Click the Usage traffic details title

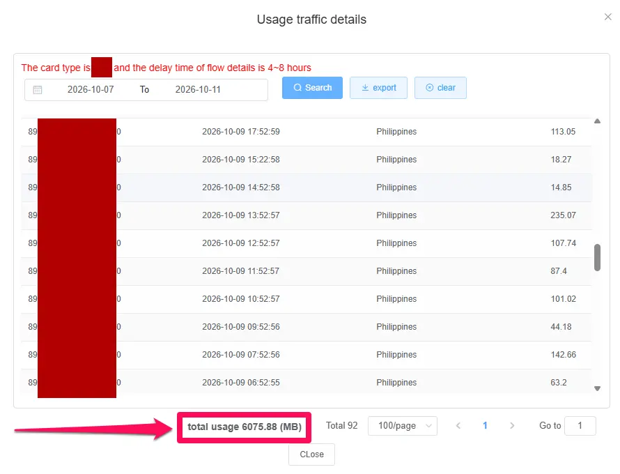[311, 20]
